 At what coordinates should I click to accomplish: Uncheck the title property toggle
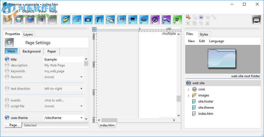(7, 59)
